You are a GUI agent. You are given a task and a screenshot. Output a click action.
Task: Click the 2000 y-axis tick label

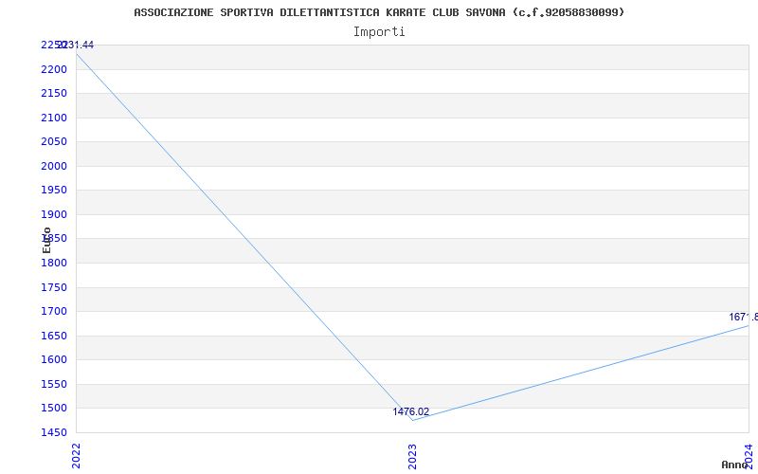tap(54, 167)
